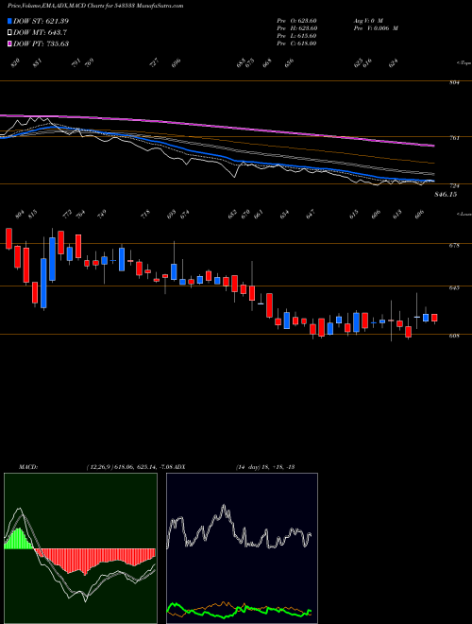Open the green MACD histogram panel
Image resolution: width=472 pixels, height=624 pixels.
coord(80,548)
